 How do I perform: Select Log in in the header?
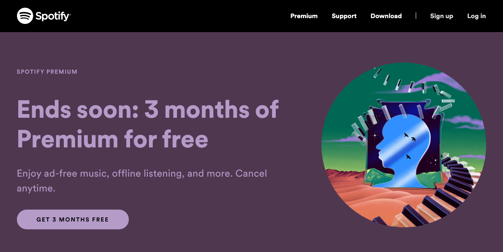476,16
